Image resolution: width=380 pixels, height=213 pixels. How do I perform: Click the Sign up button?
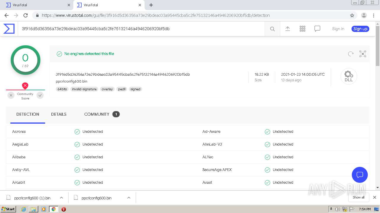360,29
